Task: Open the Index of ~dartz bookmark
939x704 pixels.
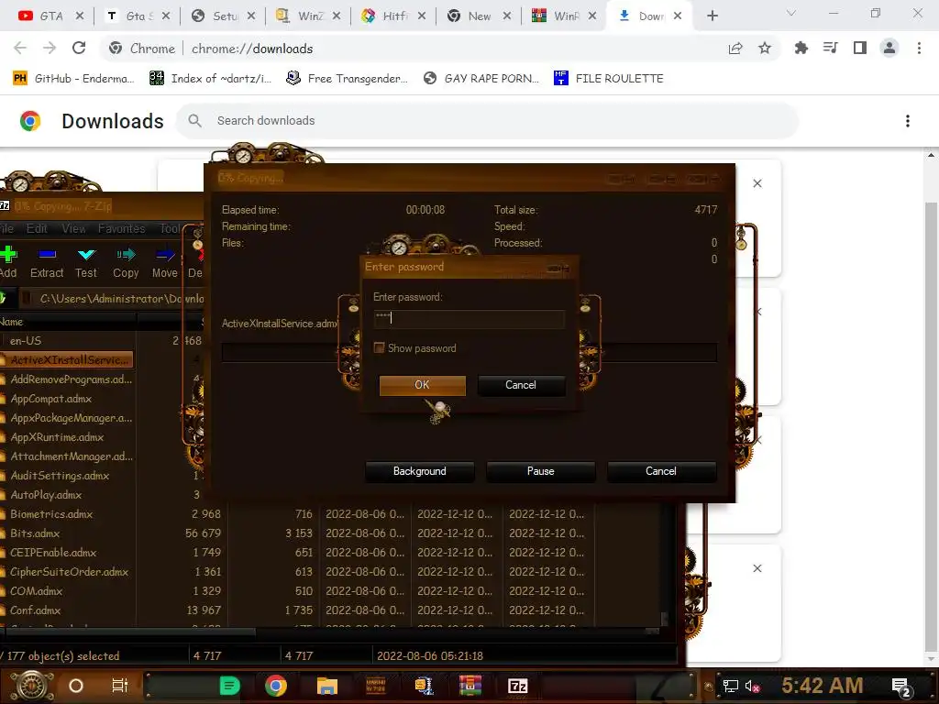Action: pyautogui.click(x=211, y=79)
